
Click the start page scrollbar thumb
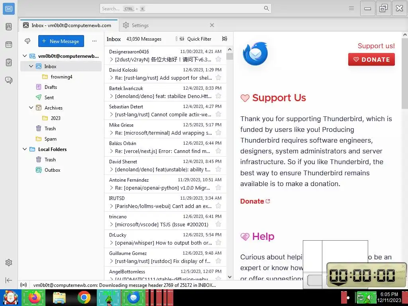point(405,73)
